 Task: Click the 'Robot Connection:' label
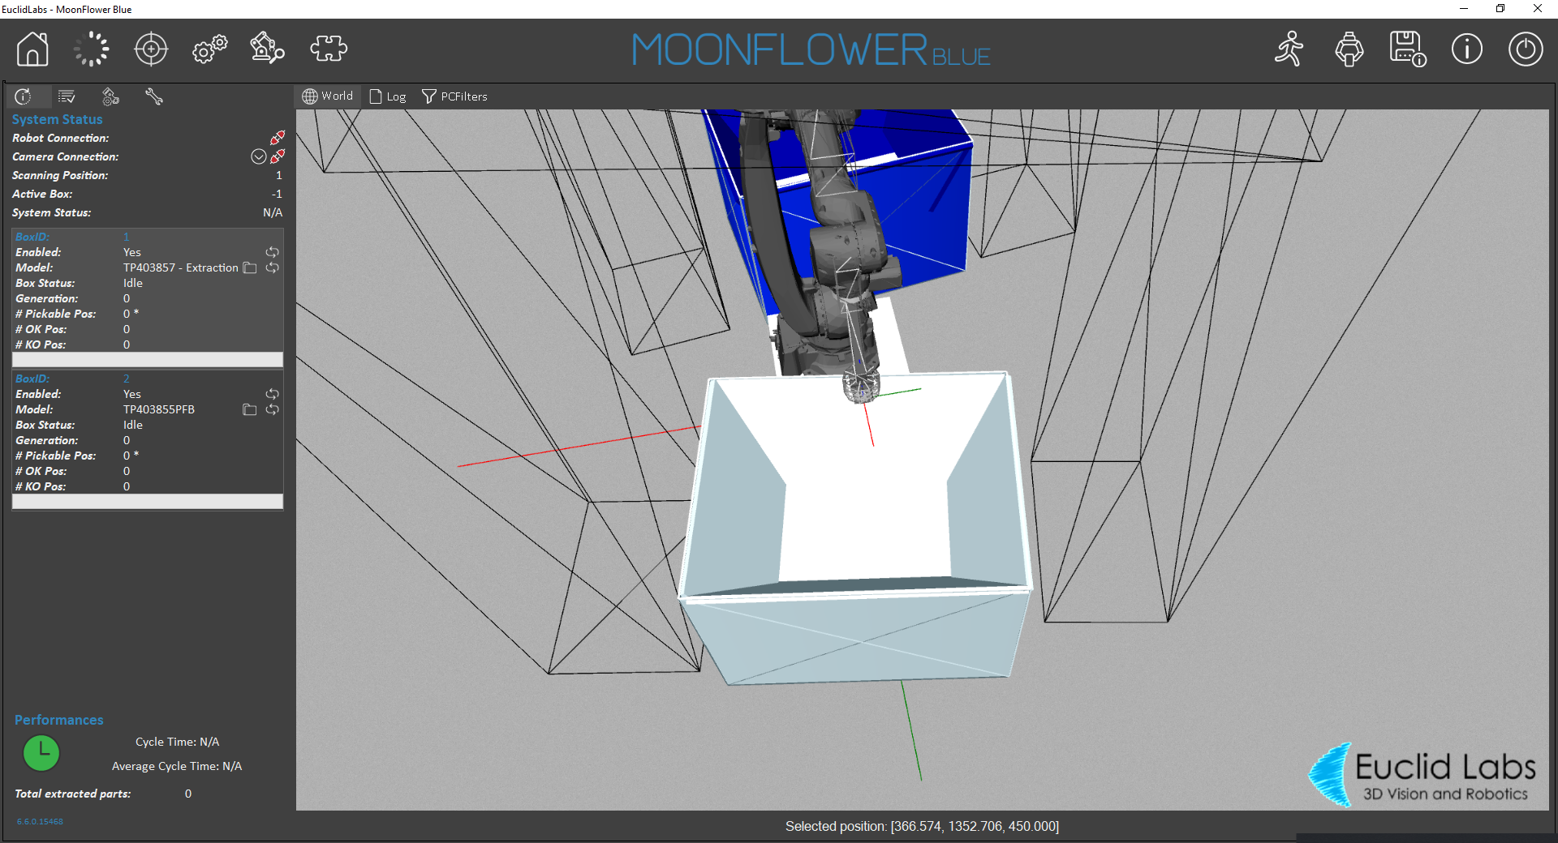point(60,138)
